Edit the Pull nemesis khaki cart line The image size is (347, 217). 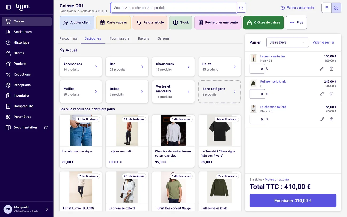(x=322, y=94)
